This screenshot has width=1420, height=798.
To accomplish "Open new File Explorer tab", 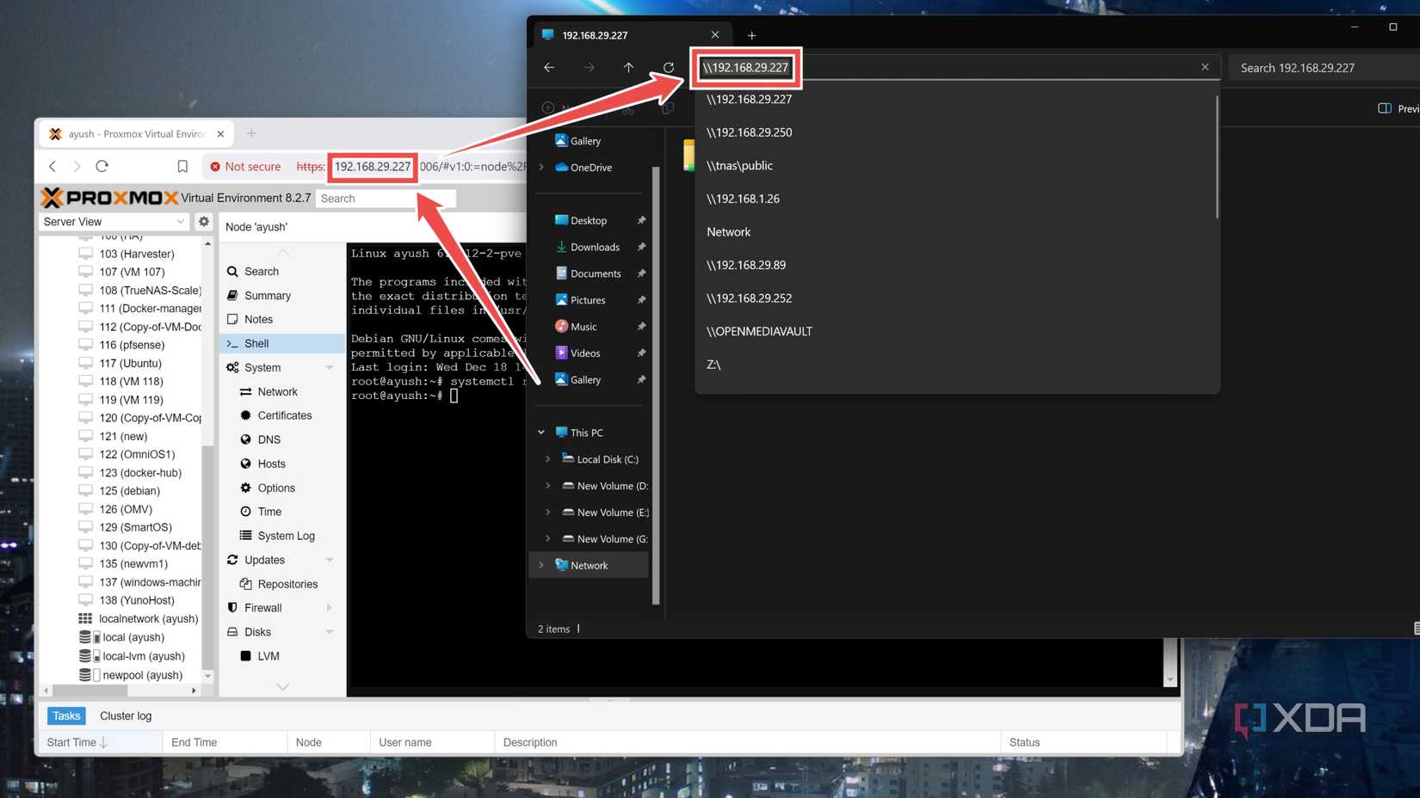I will pos(751,35).
